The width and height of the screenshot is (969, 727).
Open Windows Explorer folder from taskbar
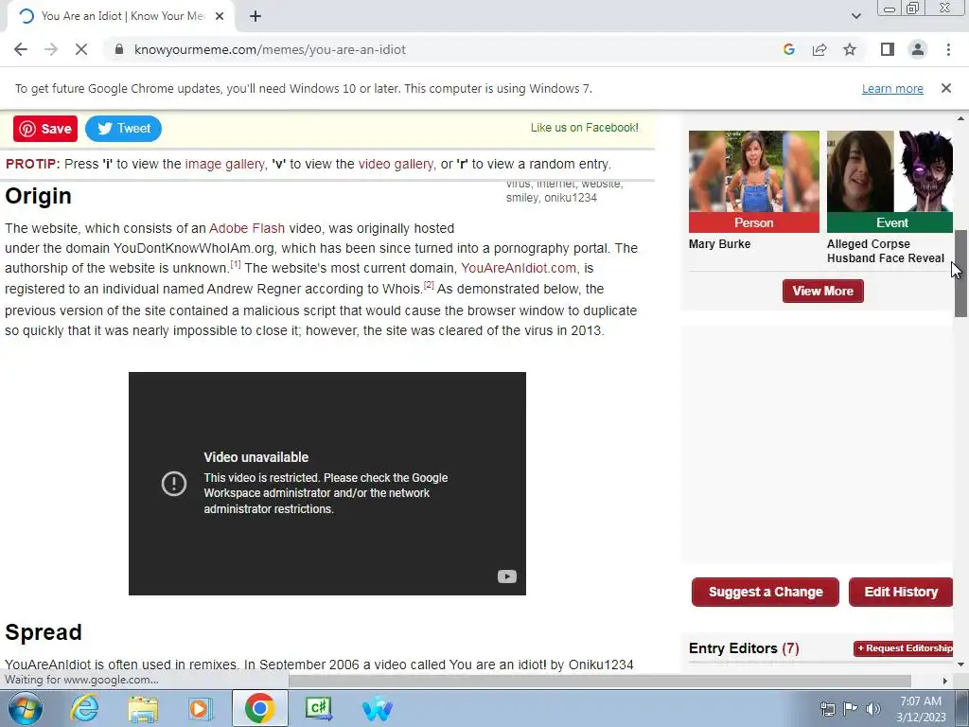click(143, 708)
